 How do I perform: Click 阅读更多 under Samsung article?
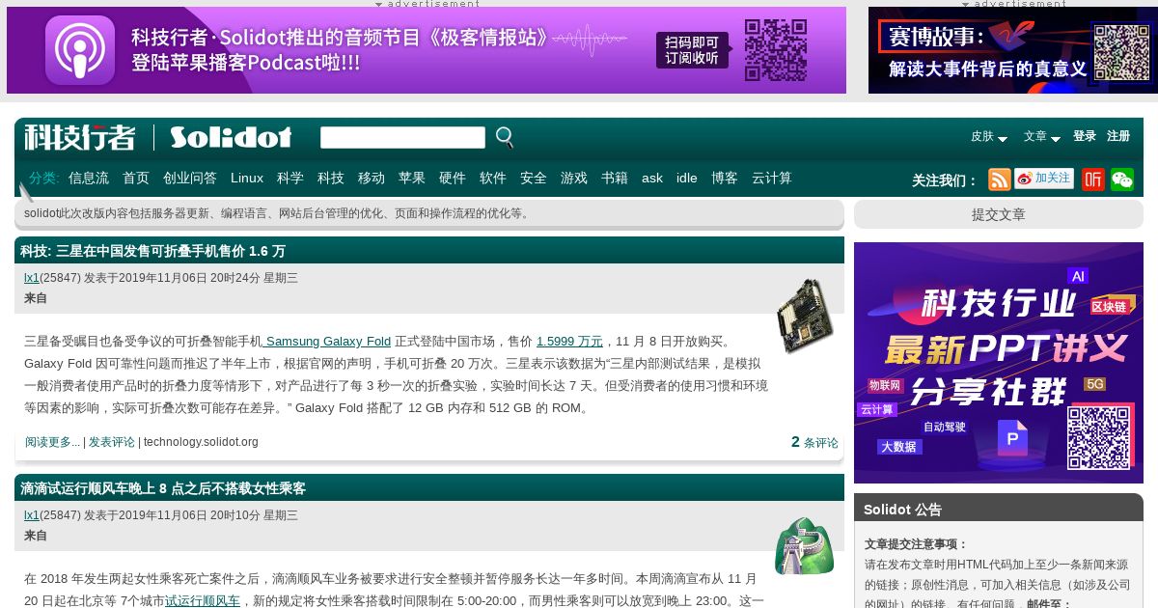click(x=52, y=442)
